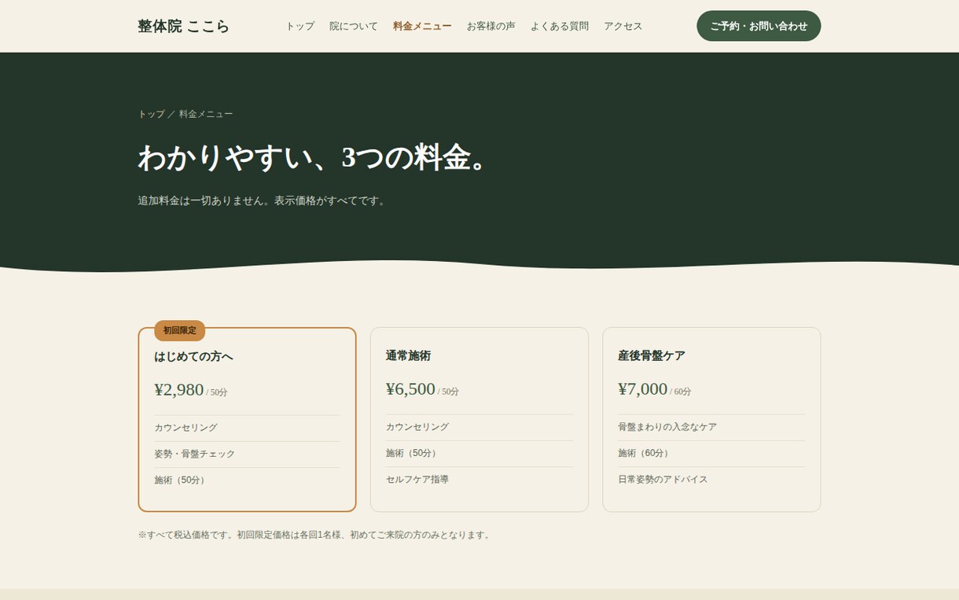The image size is (959, 600).
Task: Go to the アクセス nav item
Action: (x=623, y=26)
